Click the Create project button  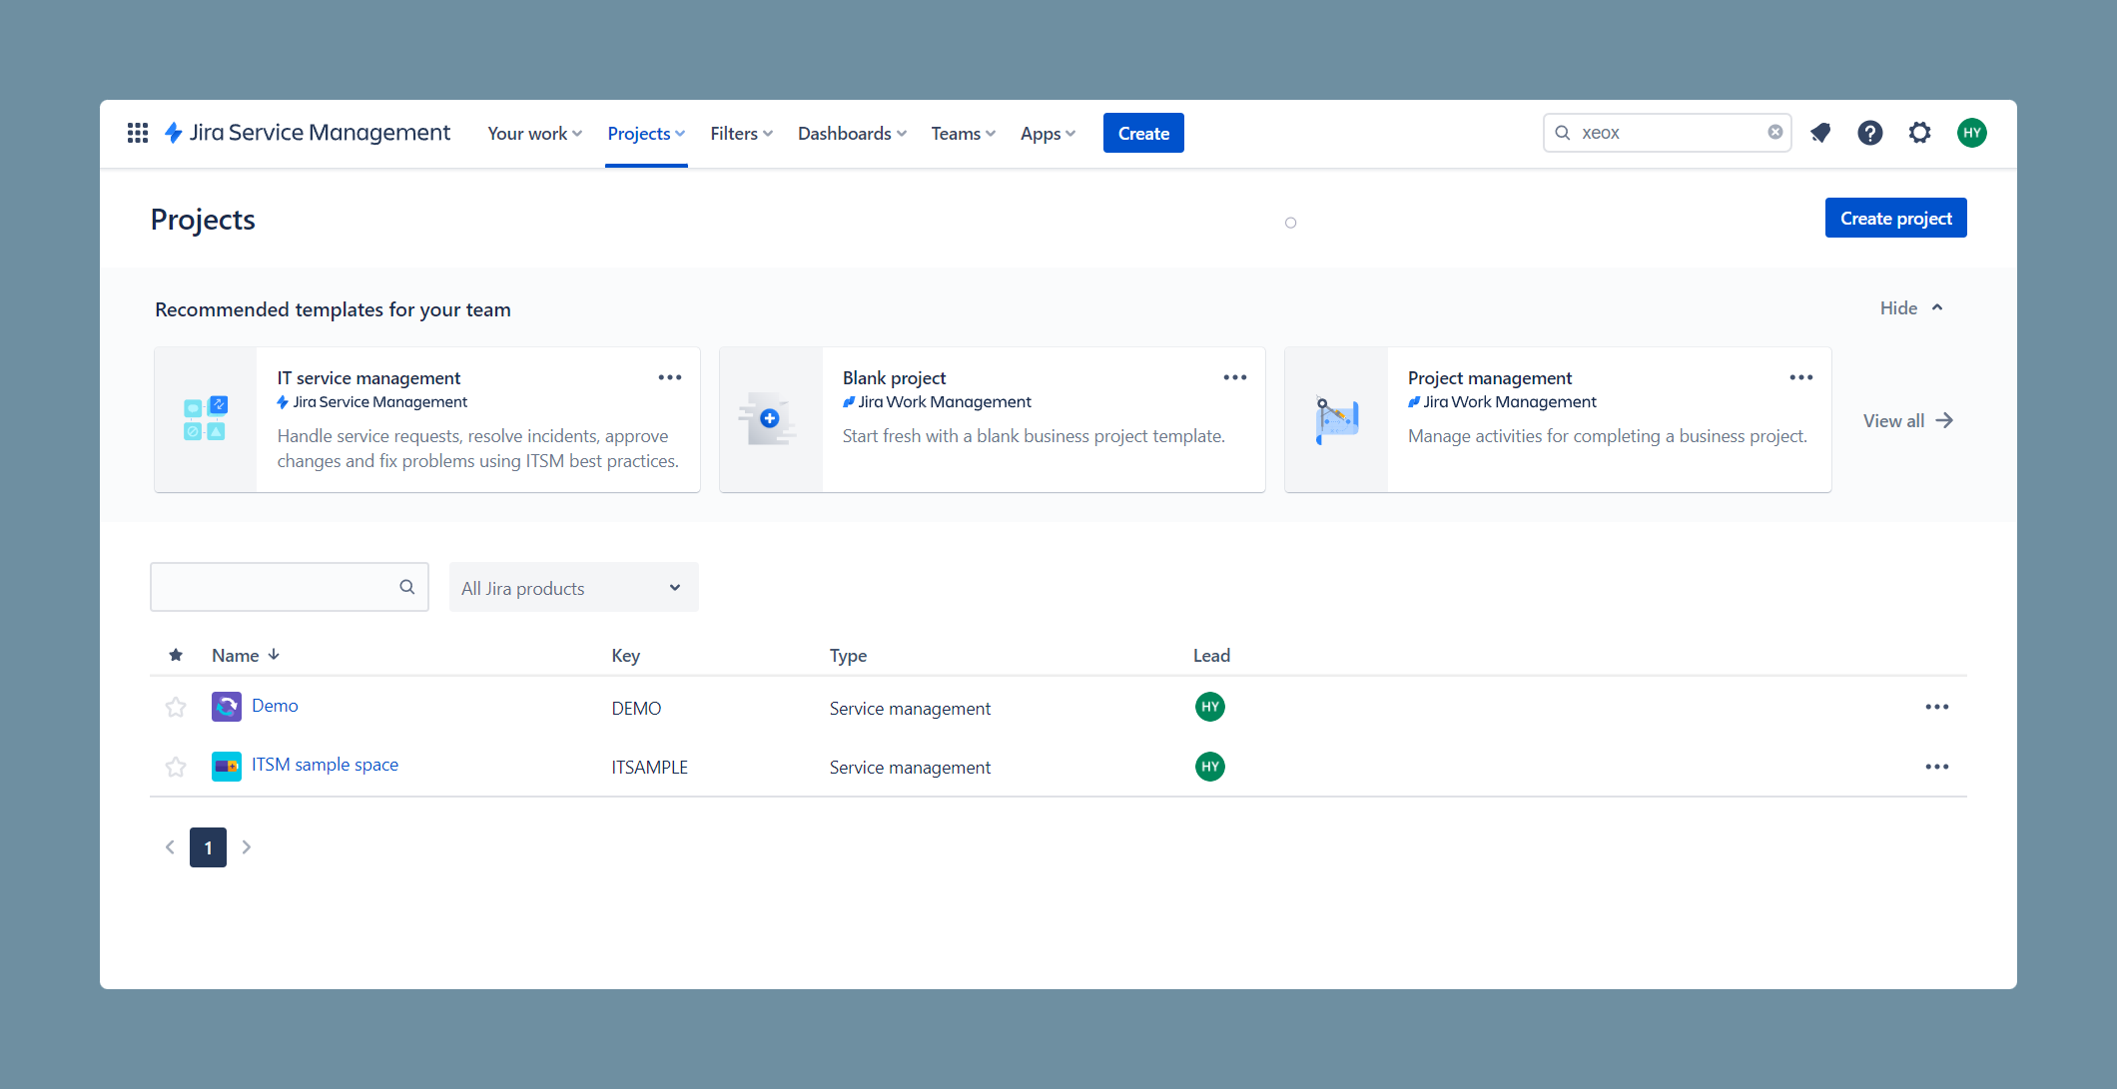tap(1896, 218)
